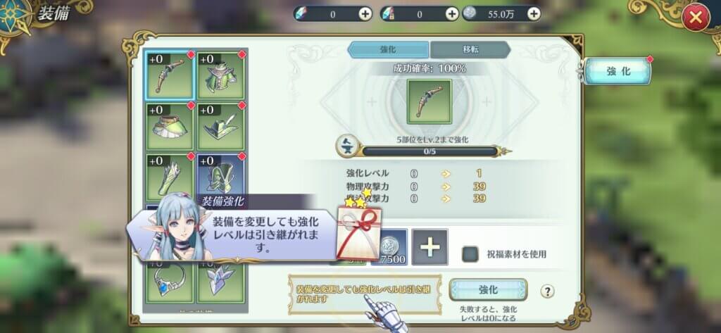The height and width of the screenshot is (333, 721).
Task: Select the green armor jacket slot
Action: click(x=221, y=75)
